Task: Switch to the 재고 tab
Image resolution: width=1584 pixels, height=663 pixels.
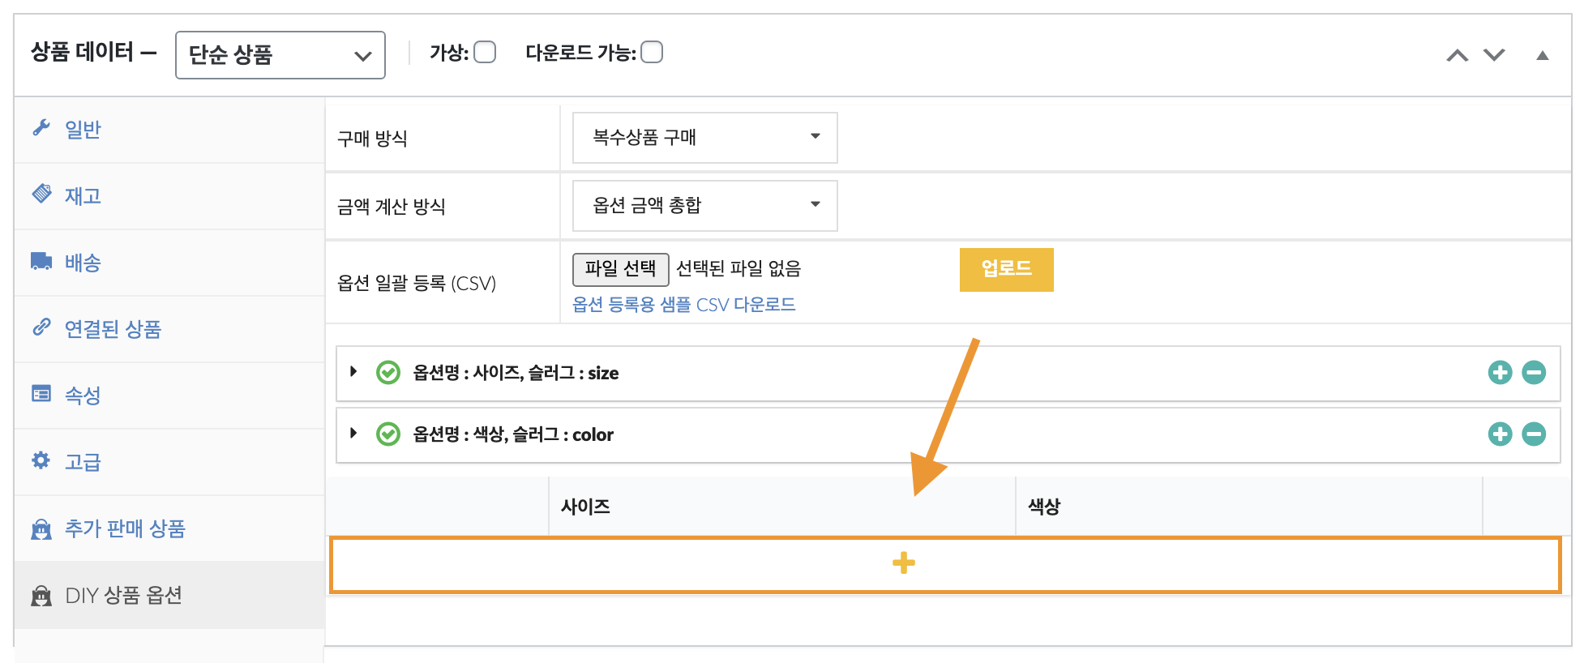Action: coord(83,196)
